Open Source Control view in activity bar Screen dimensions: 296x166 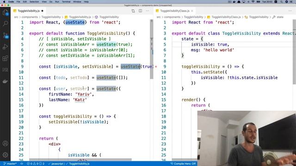[x=5, y=36]
